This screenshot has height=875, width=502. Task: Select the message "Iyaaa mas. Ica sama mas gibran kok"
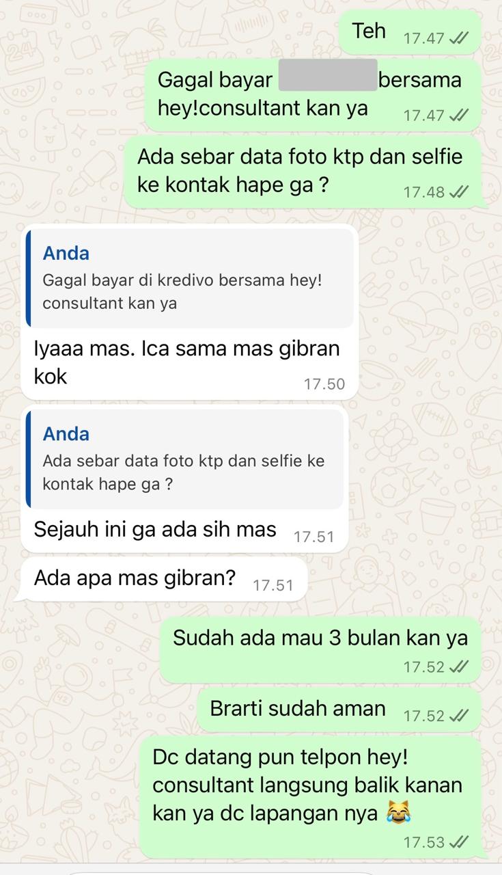click(190, 312)
